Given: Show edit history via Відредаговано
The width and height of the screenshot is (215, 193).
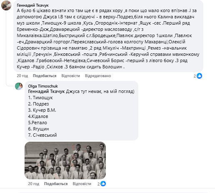Looking at the screenshot, I should 98,76.
